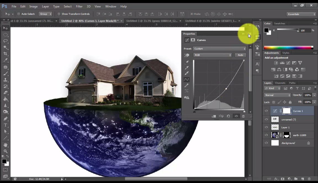Open the Curves Preset dropdown
The image size is (318, 183).
tap(219, 48)
